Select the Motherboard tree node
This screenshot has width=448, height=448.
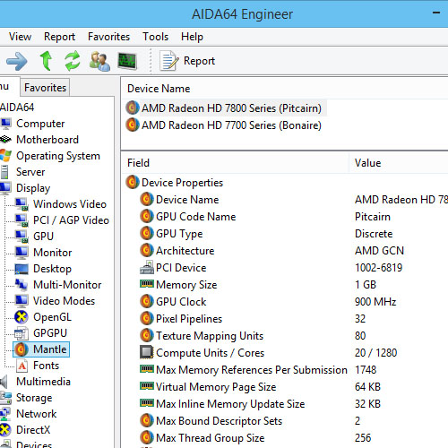pyautogui.click(x=47, y=140)
